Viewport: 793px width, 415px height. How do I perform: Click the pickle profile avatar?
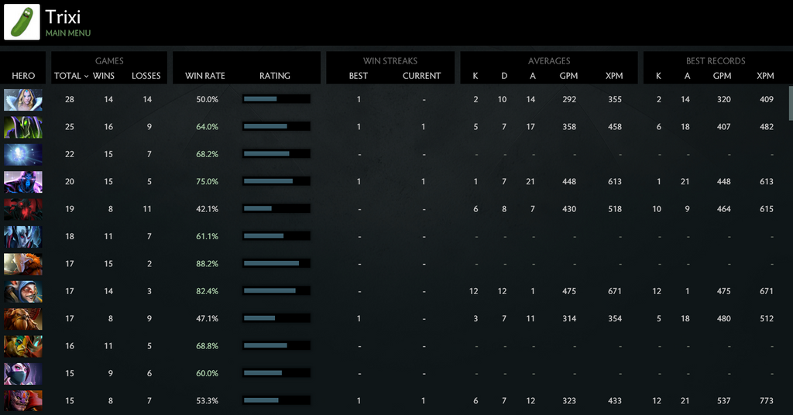(22, 22)
